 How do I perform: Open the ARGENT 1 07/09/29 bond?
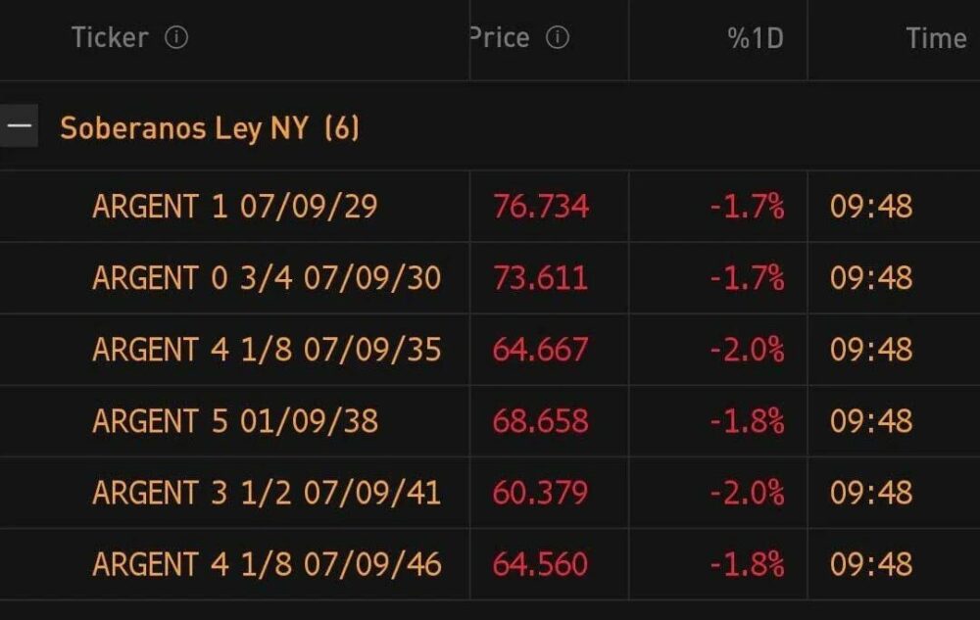(x=234, y=207)
